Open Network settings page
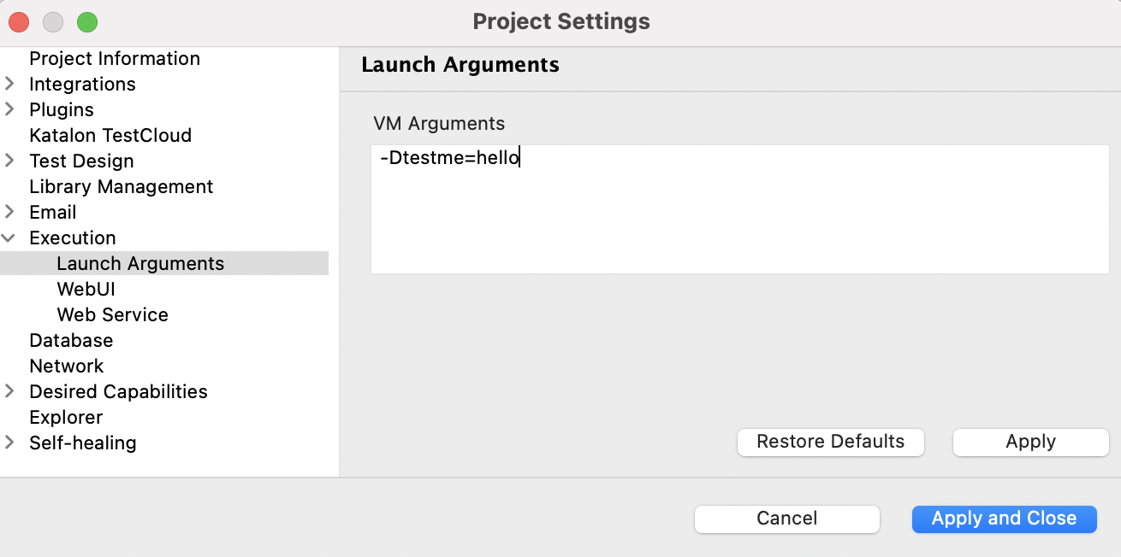The height and width of the screenshot is (557, 1121). 67,366
